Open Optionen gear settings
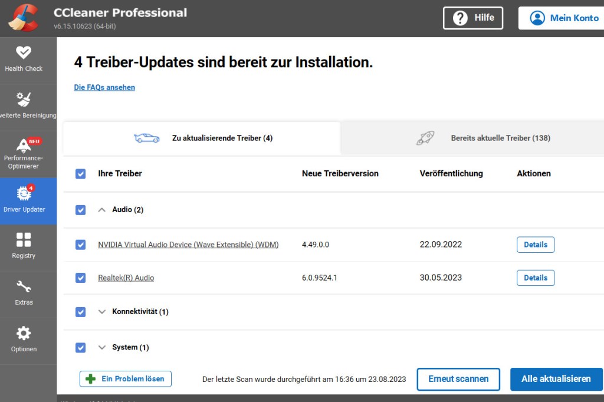Image resolution: width=604 pixels, height=402 pixels. (x=24, y=333)
